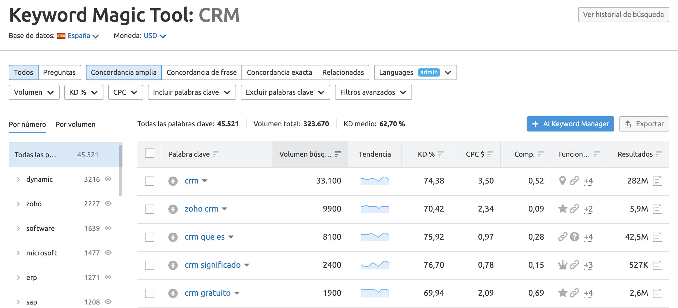Sort by the KD % column icon
The height and width of the screenshot is (308, 678).
click(x=440, y=154)
